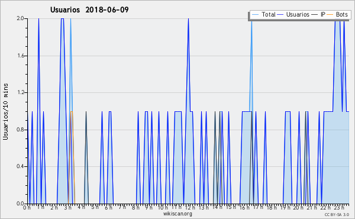
Task: Click the wikiscan.org label below chart
Action: [177, 214]
